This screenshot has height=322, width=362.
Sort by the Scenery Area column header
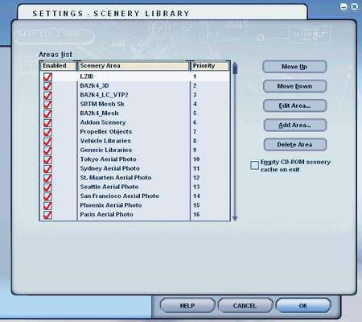134,66
